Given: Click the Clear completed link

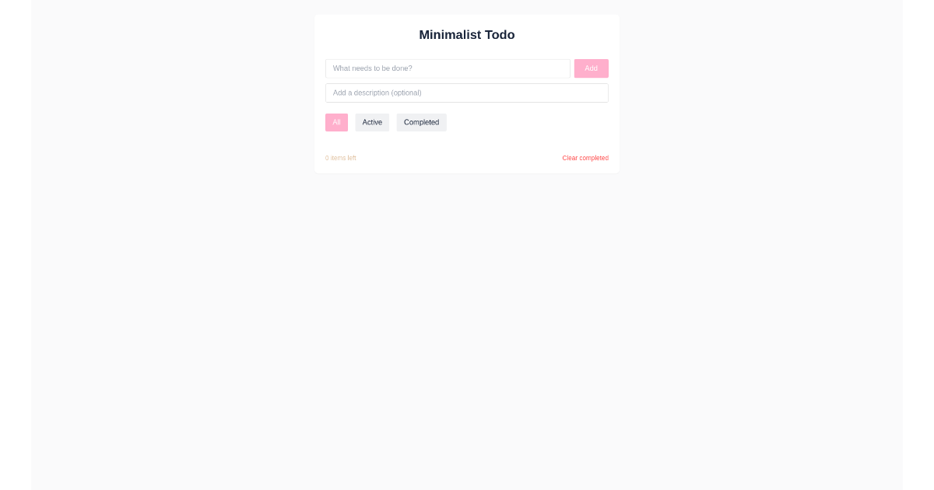Looking at the screenshot, I should point(585,158).
